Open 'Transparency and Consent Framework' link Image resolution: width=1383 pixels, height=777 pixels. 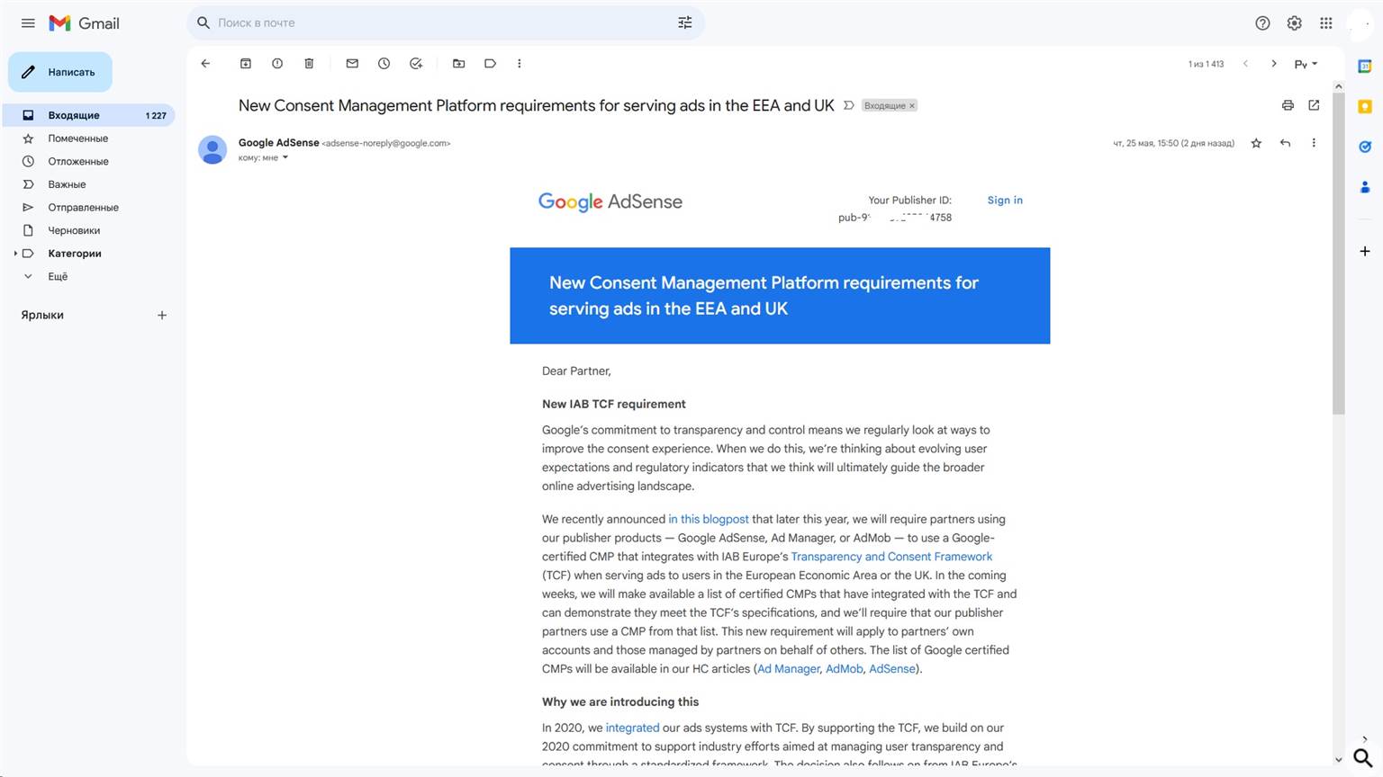tap(891, 557)
